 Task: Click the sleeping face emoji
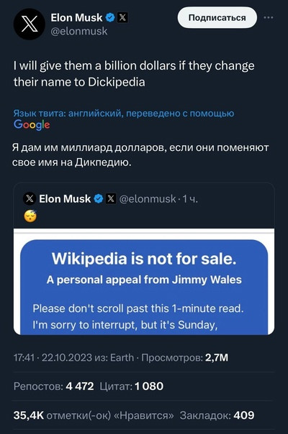(30, 216)
